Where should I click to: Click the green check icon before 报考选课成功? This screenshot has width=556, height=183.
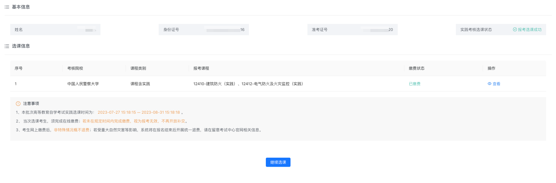515,30
